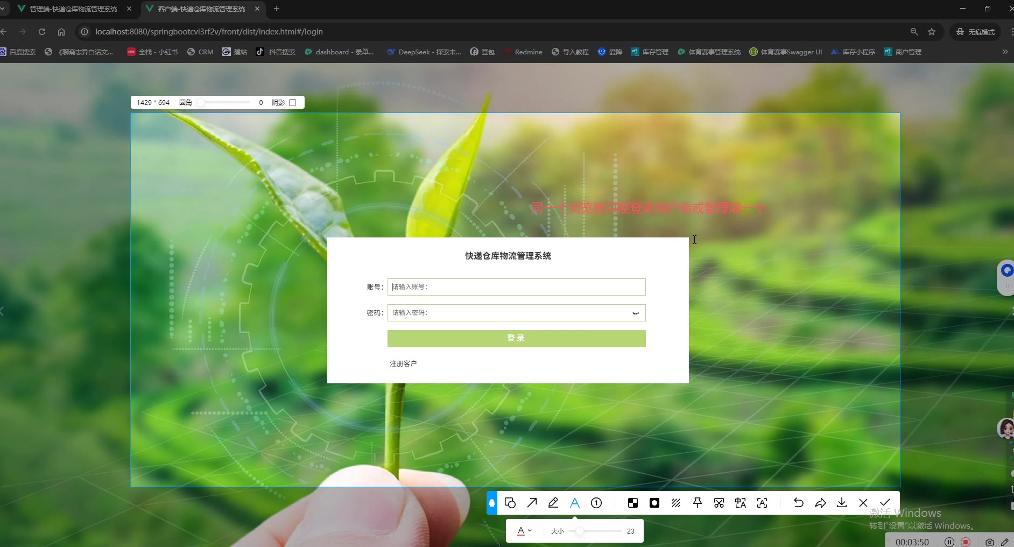Toggle password visibility eye icon
The height and width of the screenshot is (547, 1014).
click(x=636, y=313)
